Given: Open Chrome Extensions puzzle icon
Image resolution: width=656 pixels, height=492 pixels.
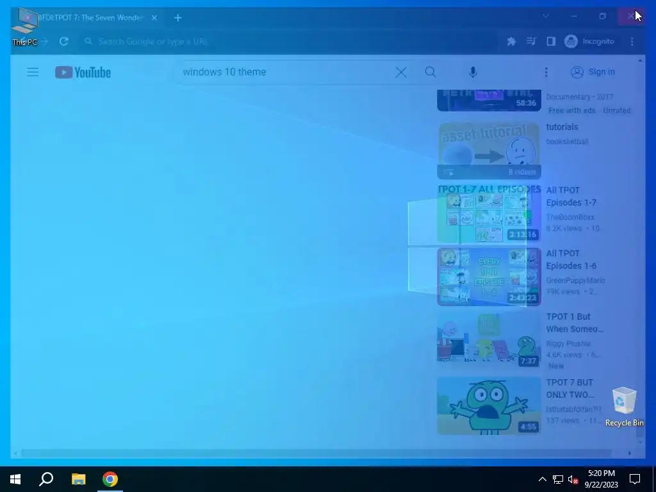Looking at the screenshot, I should (x=511, y=42).
